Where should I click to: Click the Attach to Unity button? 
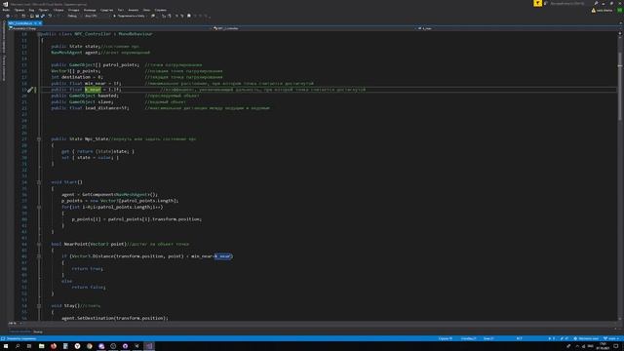(129, 16)
